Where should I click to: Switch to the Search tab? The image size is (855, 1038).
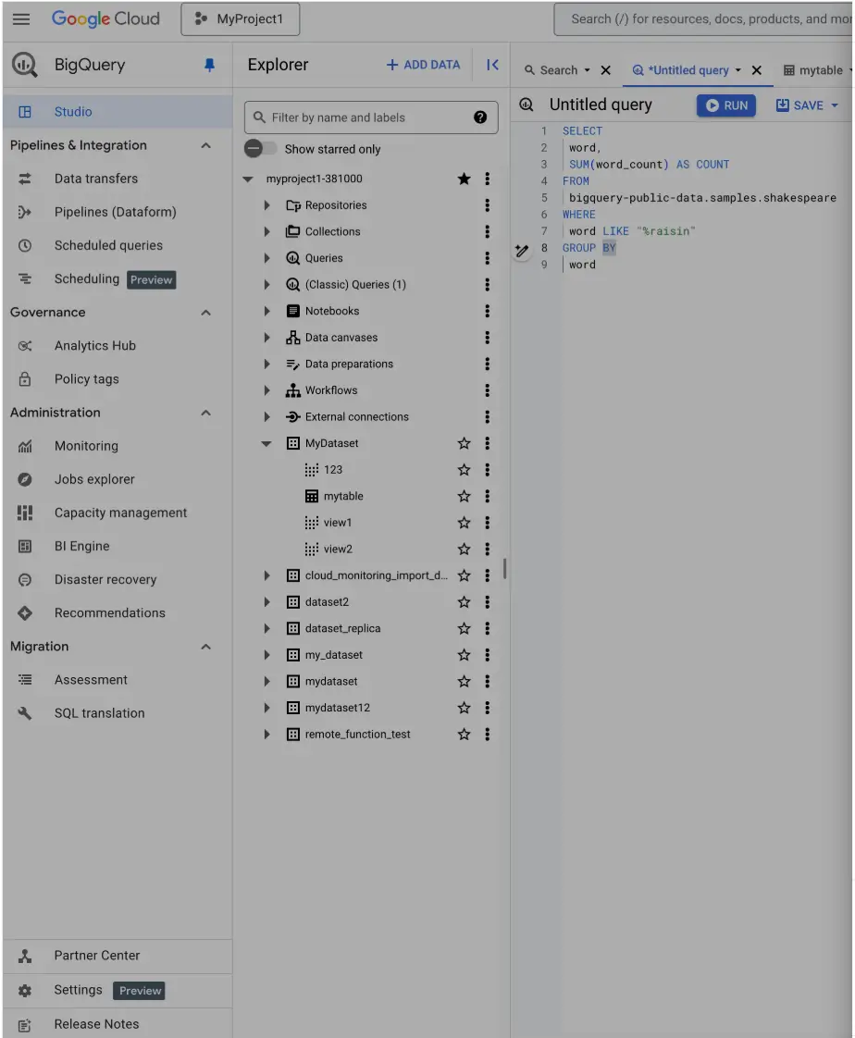(558, 70)
